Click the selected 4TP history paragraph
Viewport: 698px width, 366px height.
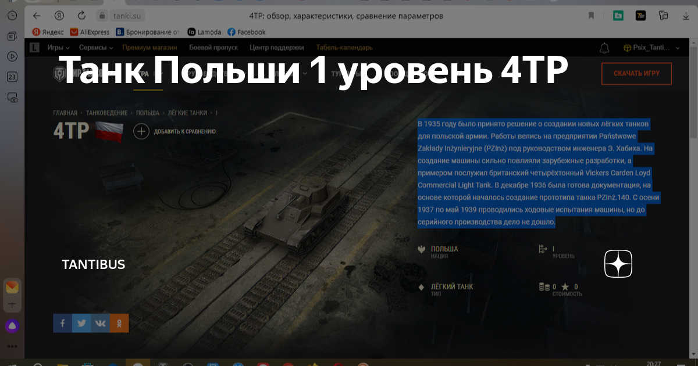[539, 173]
